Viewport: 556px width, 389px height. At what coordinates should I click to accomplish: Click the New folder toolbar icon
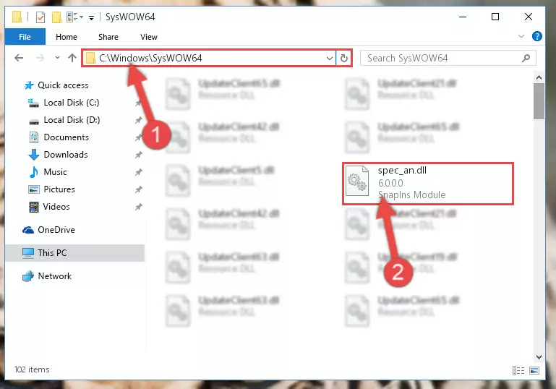point(56,17)
